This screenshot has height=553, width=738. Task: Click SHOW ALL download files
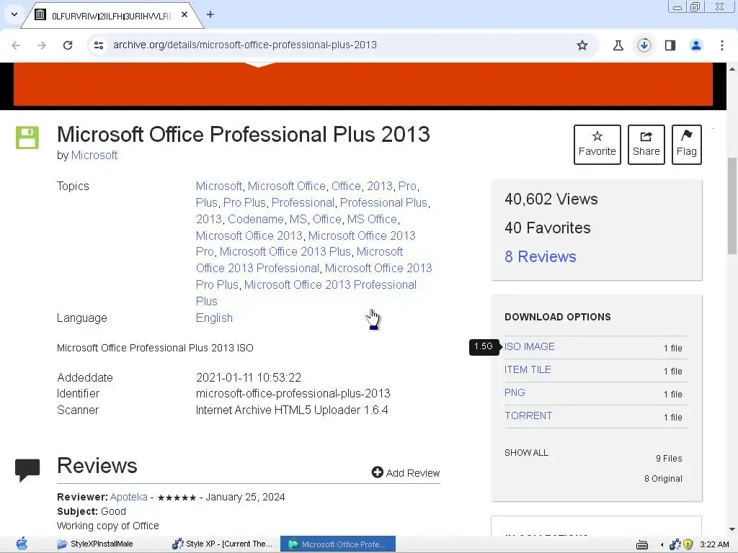(526, 453)
